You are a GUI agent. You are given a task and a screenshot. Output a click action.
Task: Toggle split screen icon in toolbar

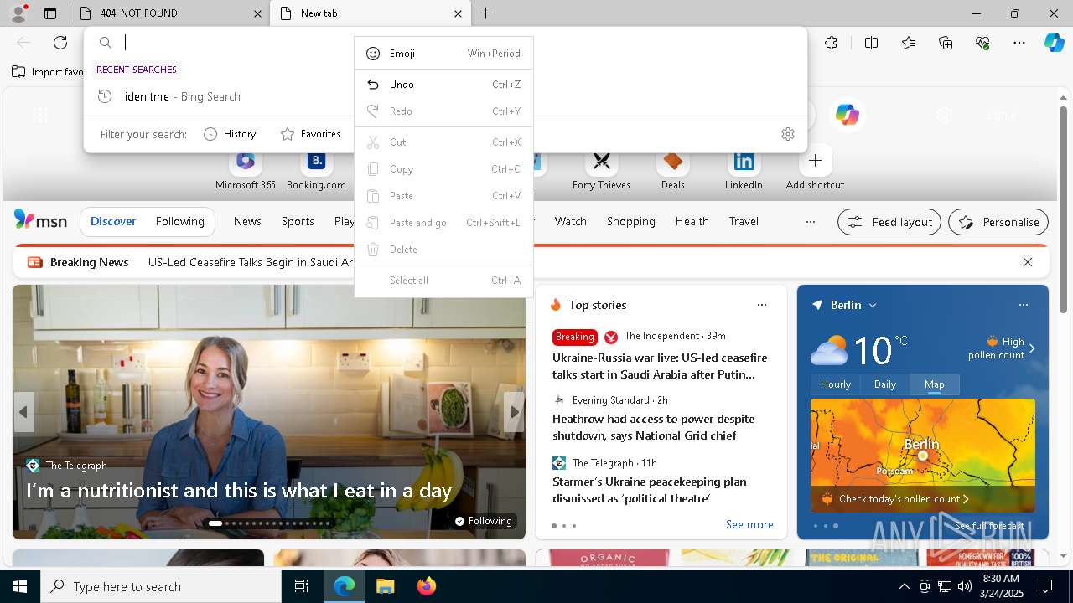871,43
